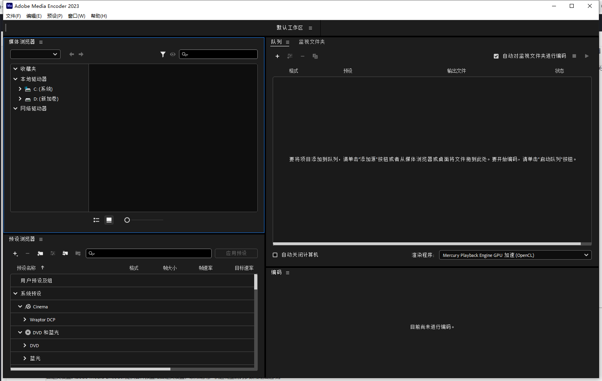This screenshot has width=602, height=381.
Task: Create a new encoding preset
Action: coord(15,253)
